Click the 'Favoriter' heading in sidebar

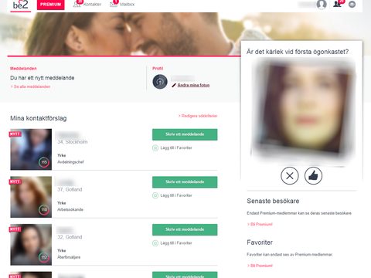260,242
